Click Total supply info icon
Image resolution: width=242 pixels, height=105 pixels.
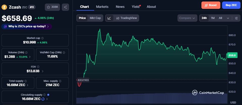click(x=26, y=81)
